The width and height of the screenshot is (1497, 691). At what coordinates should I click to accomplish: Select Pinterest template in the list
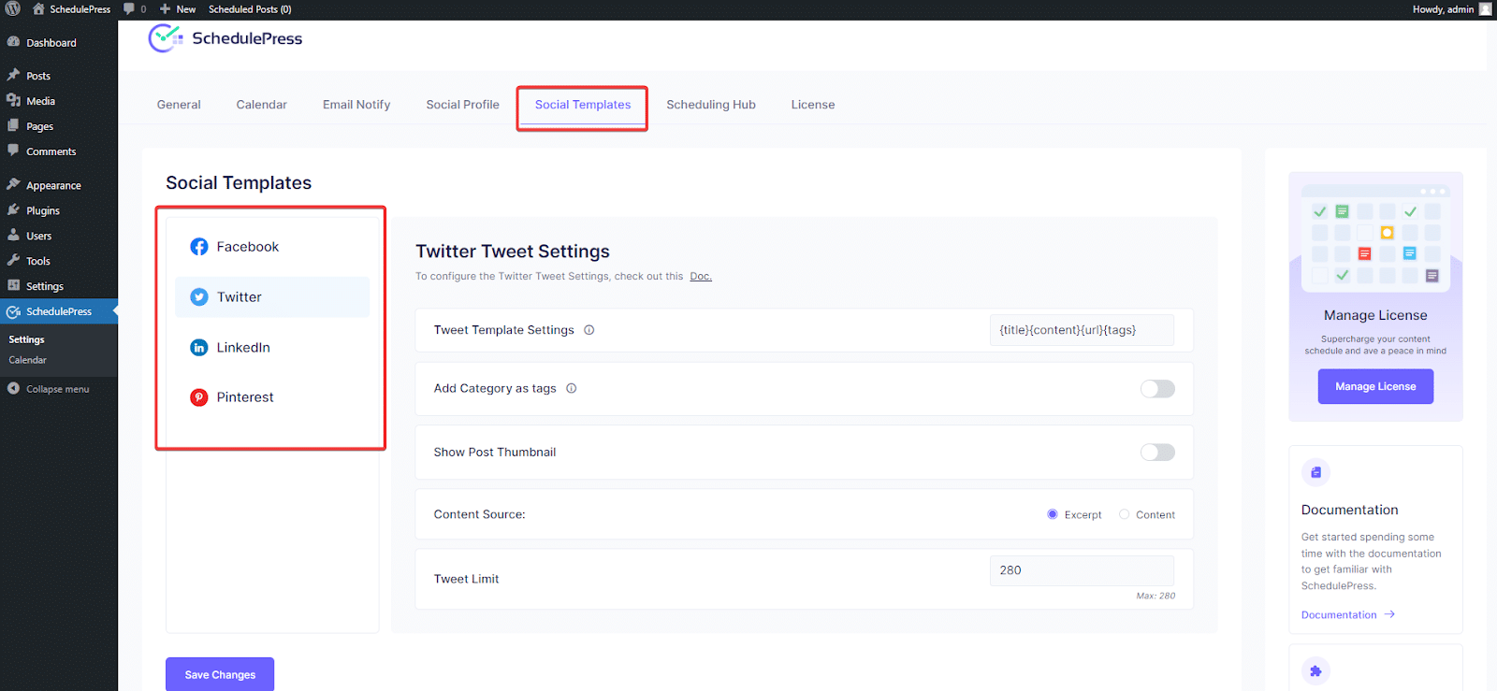coord(272,397)
